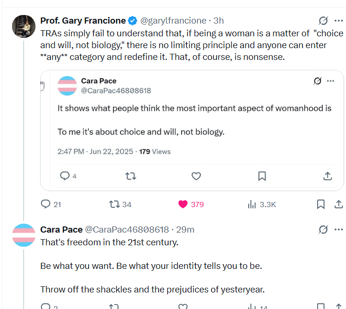Reply icon in quoted Cara Pace post

click(65, 176)
